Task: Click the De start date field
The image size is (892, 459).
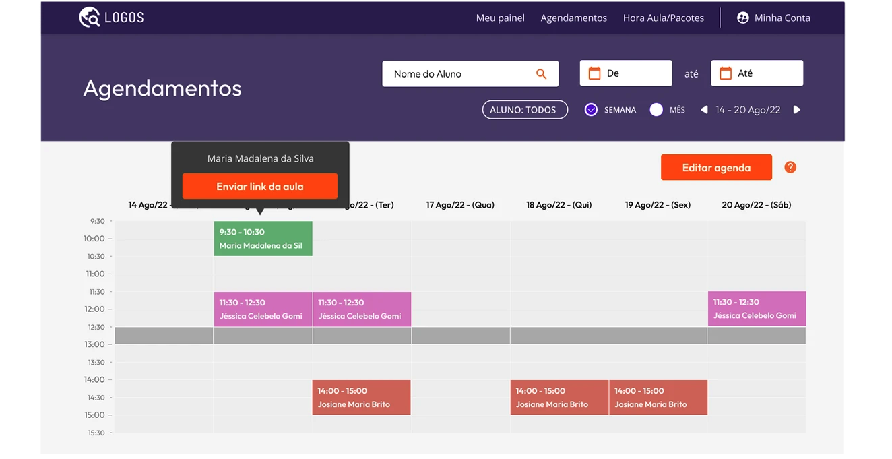Action: coord(626,73)
